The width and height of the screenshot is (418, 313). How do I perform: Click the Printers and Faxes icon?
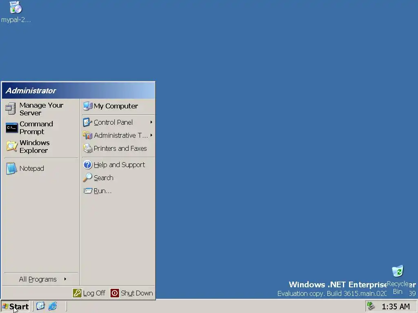coord(87,148)
